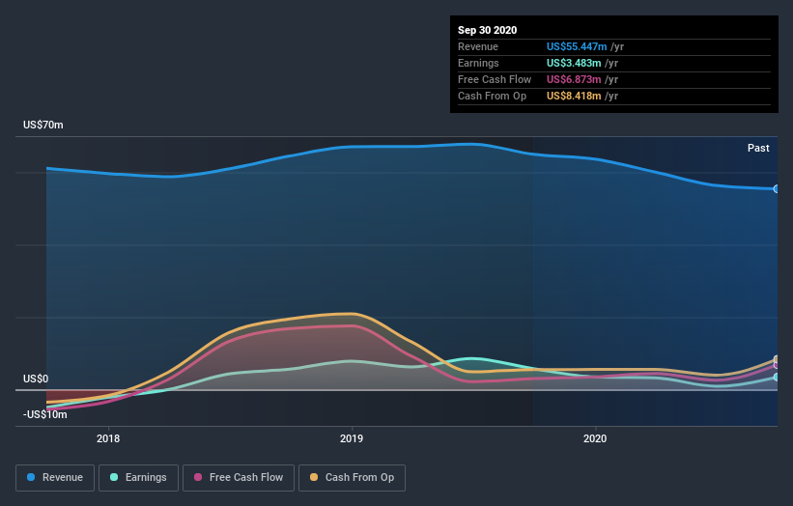Click the US$70m y-axis label
This screenshot has width=793, height=506.
click(x=43, y=125)
